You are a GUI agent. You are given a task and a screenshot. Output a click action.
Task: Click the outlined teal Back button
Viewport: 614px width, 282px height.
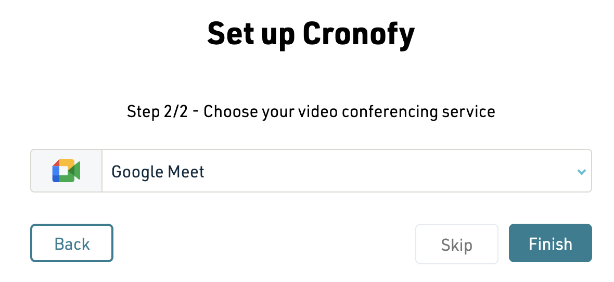click(72, 243)
